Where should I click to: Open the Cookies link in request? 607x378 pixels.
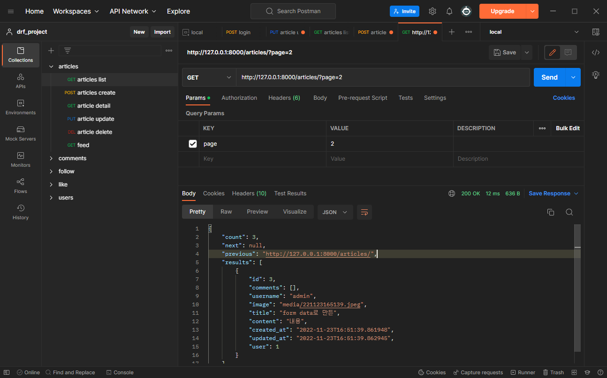[564, 98]
